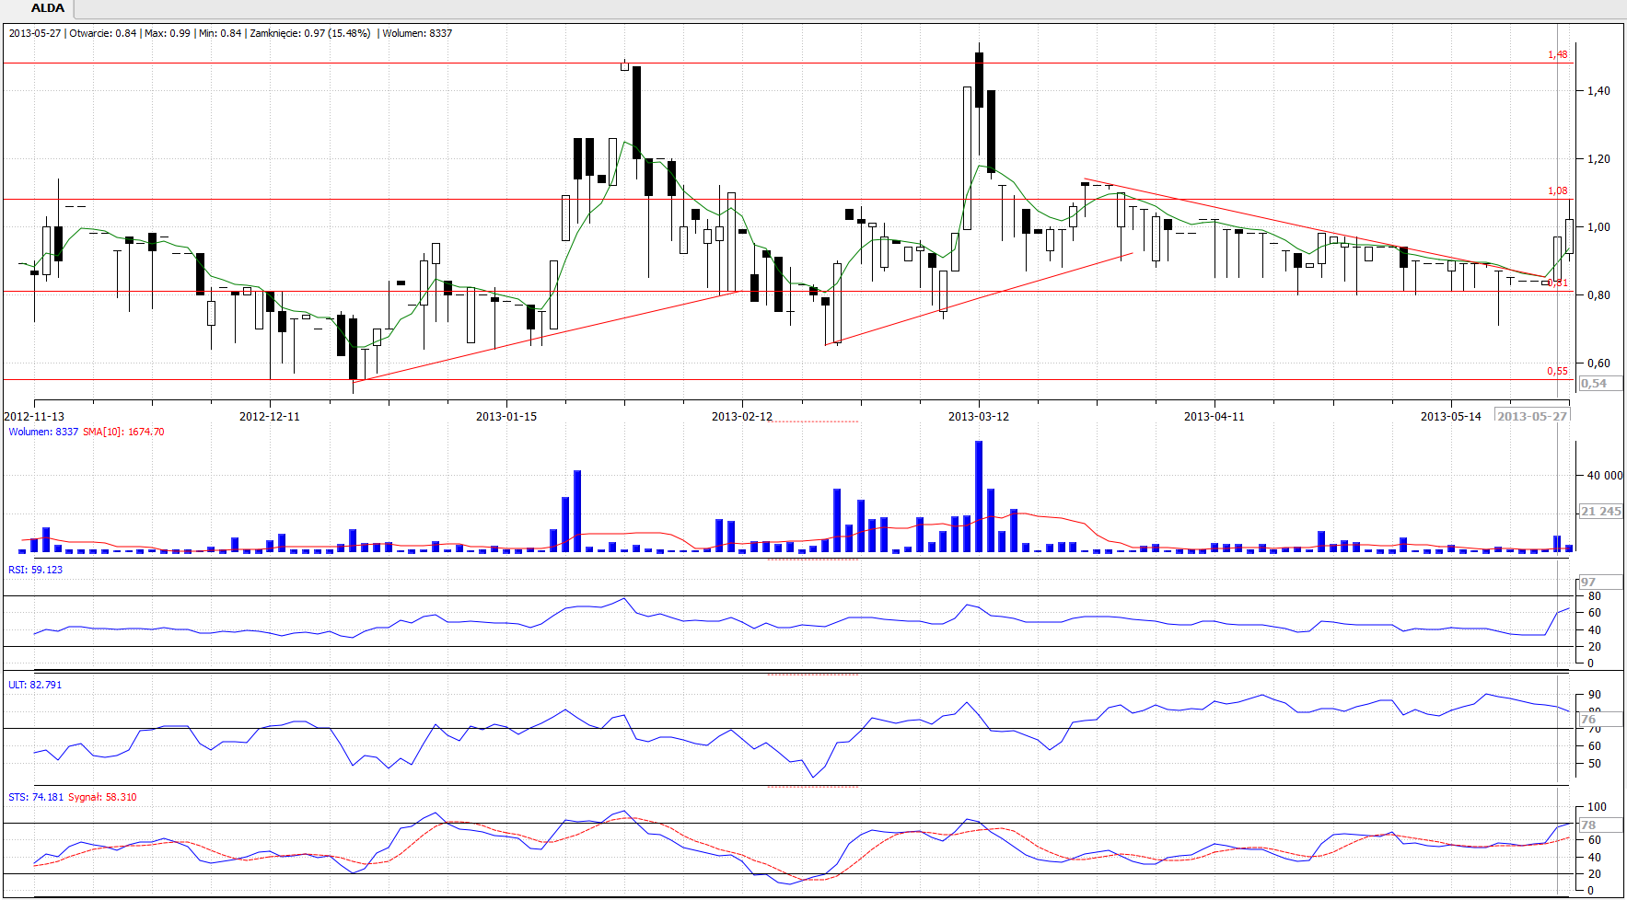This screenshot has height=900, width=1627.
Task: Click the tallest blue volume bar
Action: point(978,497)
